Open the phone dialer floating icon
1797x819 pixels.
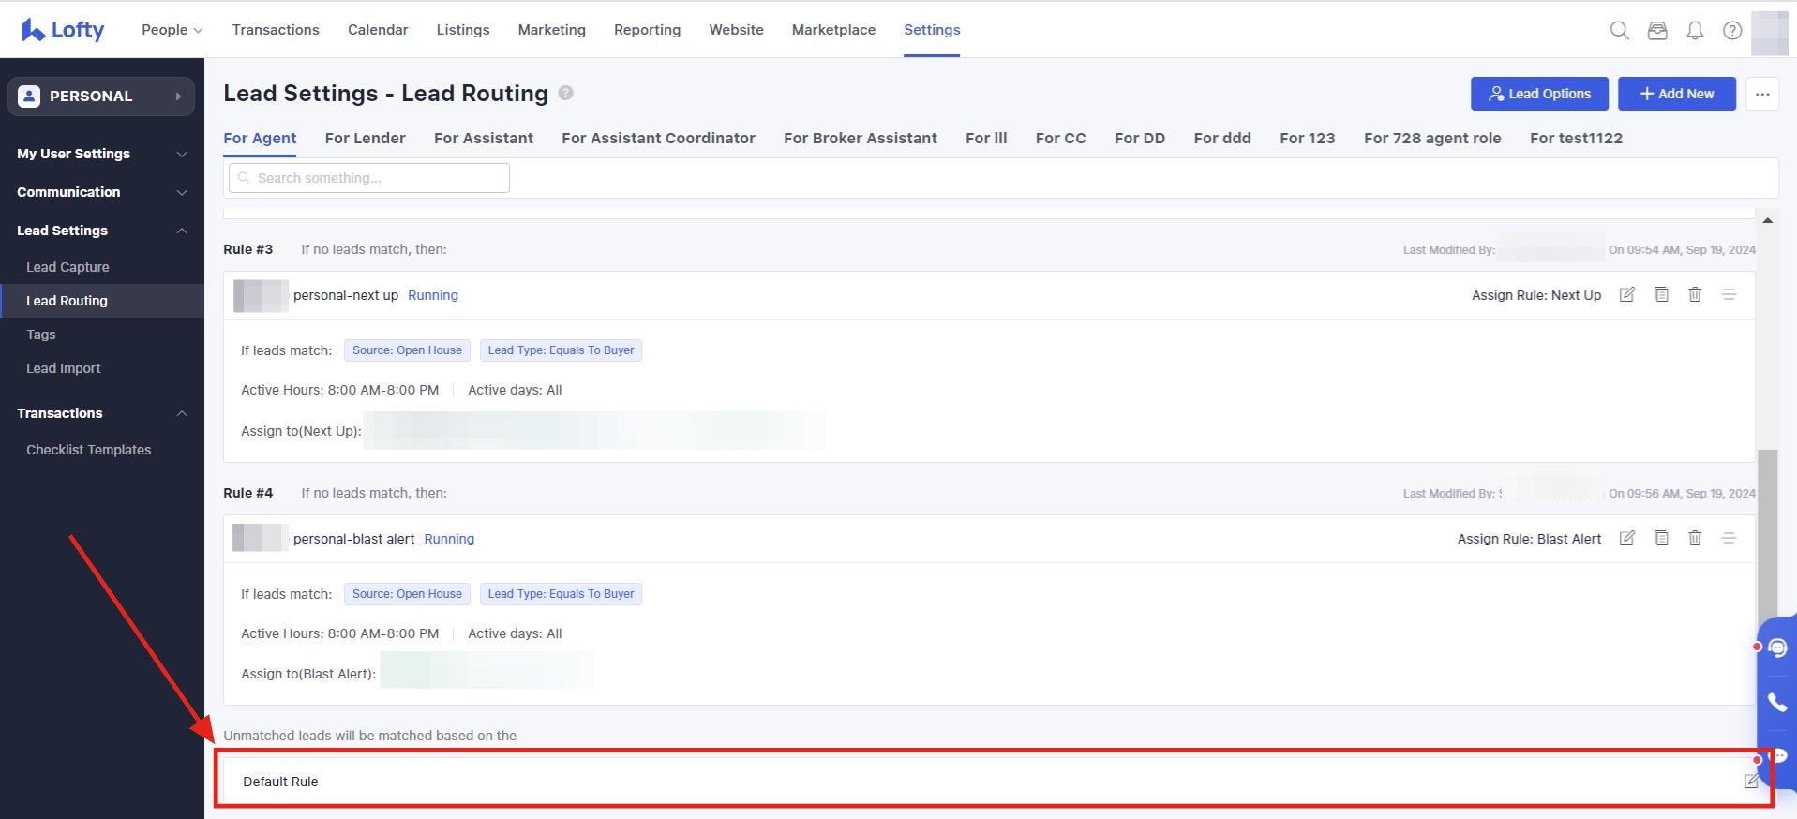coord(1776,702)
